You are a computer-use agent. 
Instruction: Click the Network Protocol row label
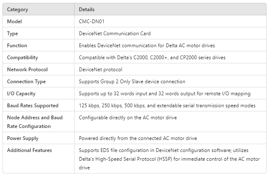pos(27,70)
